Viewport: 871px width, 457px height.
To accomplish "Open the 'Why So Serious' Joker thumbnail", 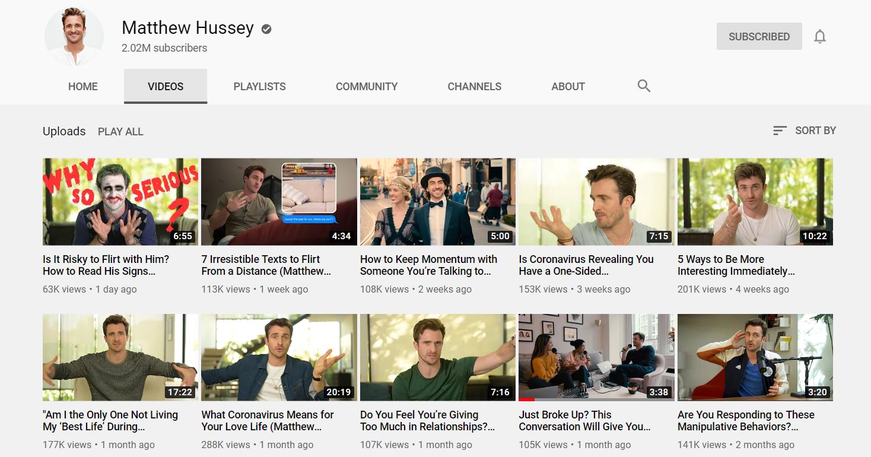I will pos(120,202).
